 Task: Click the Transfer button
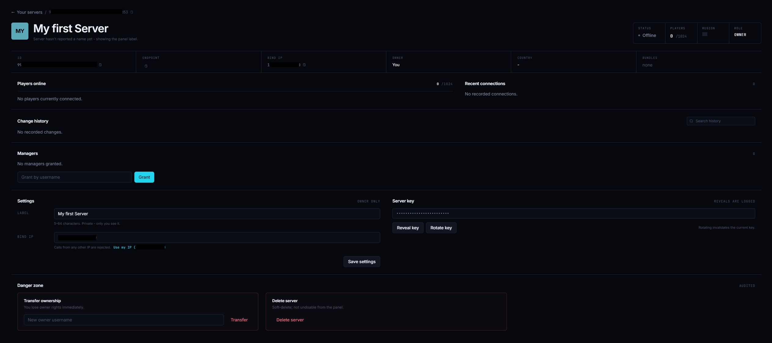tap(239, 320)
